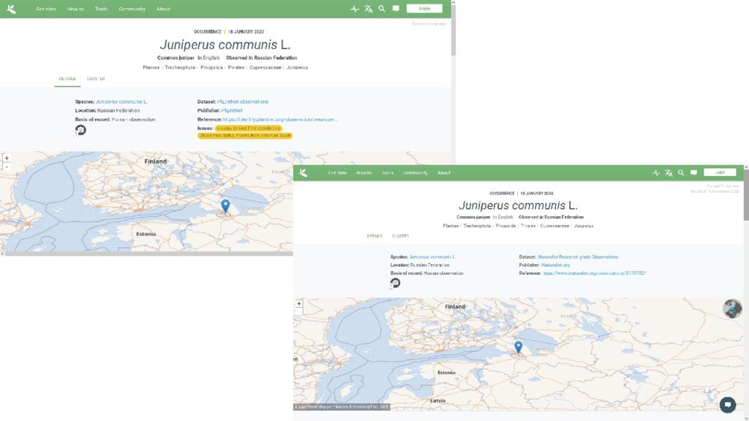Open PlantNet observations dataset link
Image resolution: width=749 pixels, height=421 pixels.
[x=243, y=102]
